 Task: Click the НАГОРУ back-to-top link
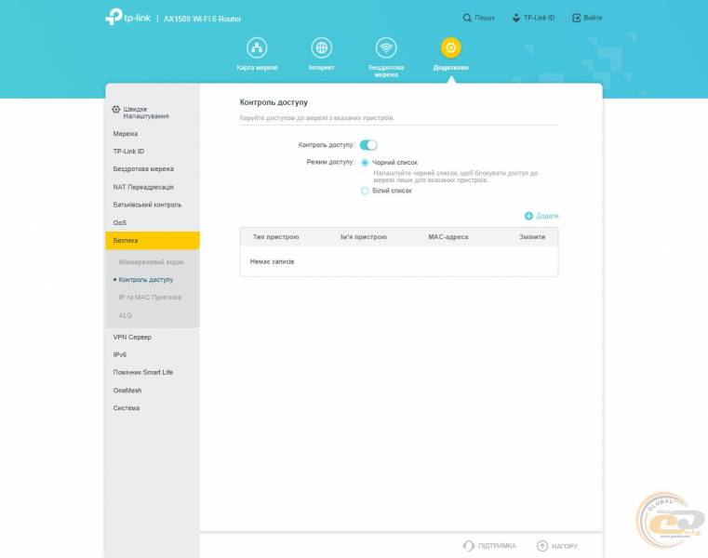tap(565, 546)
